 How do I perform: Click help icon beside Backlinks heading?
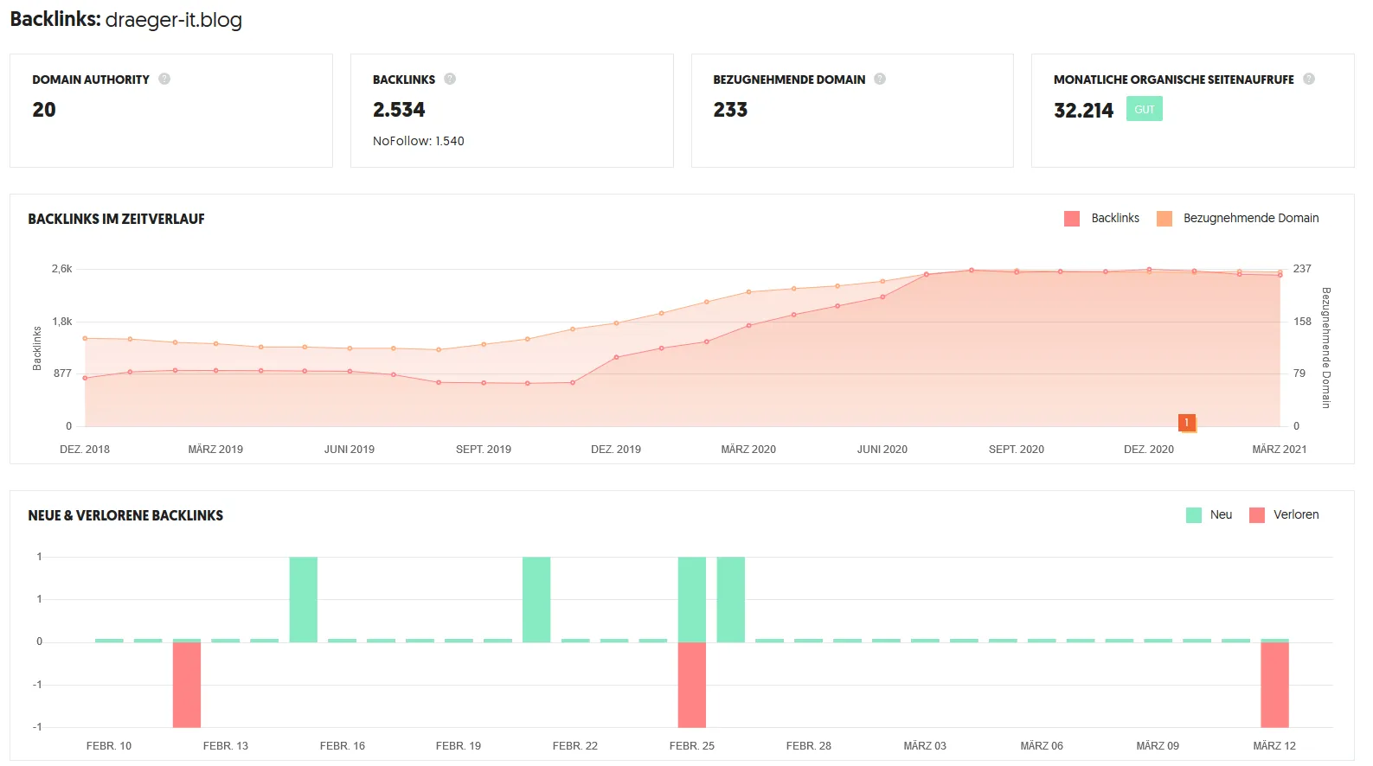[450, 79]
